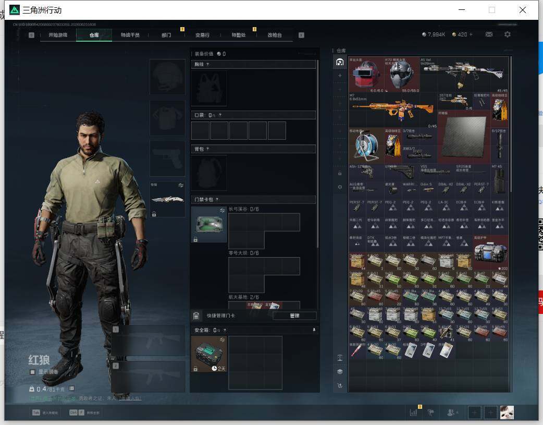Open the statistics chart icon
Screen dimensions: 543x425
[413, 412]
